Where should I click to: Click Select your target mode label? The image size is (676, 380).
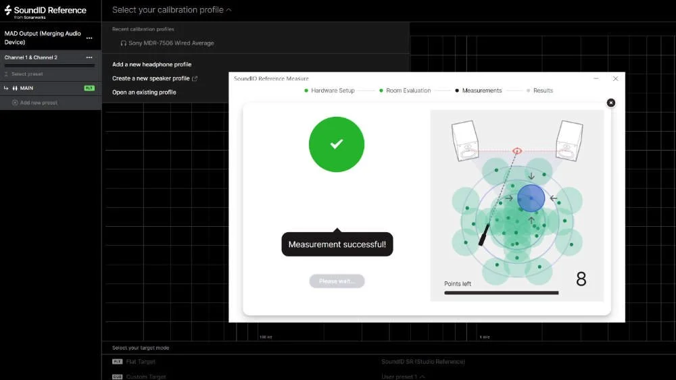[141, 348]
